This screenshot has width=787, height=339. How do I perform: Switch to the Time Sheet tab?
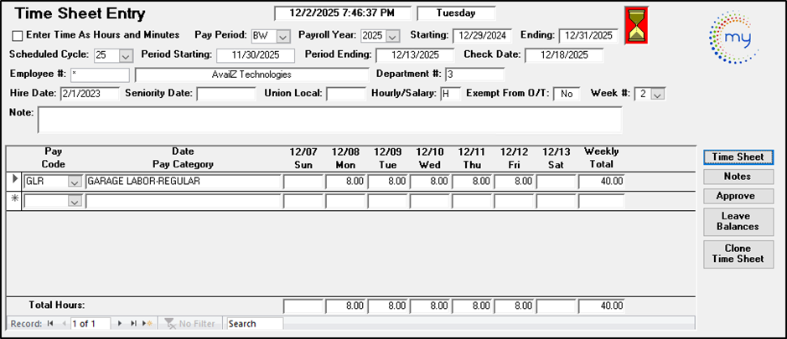738,157
